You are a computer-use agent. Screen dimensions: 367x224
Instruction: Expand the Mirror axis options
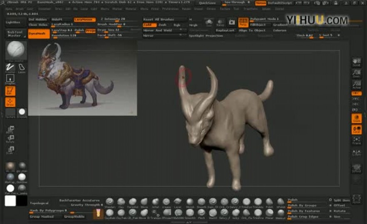pos(165,36)
